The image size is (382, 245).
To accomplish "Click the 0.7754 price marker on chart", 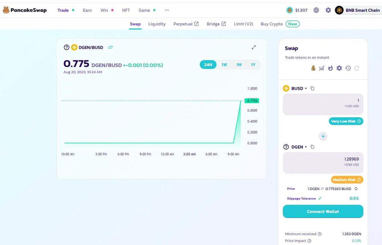I will point(252,101).
